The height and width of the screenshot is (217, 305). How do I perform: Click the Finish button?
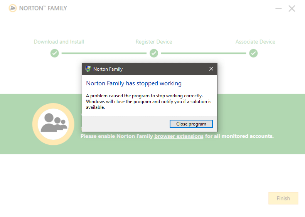283,198
